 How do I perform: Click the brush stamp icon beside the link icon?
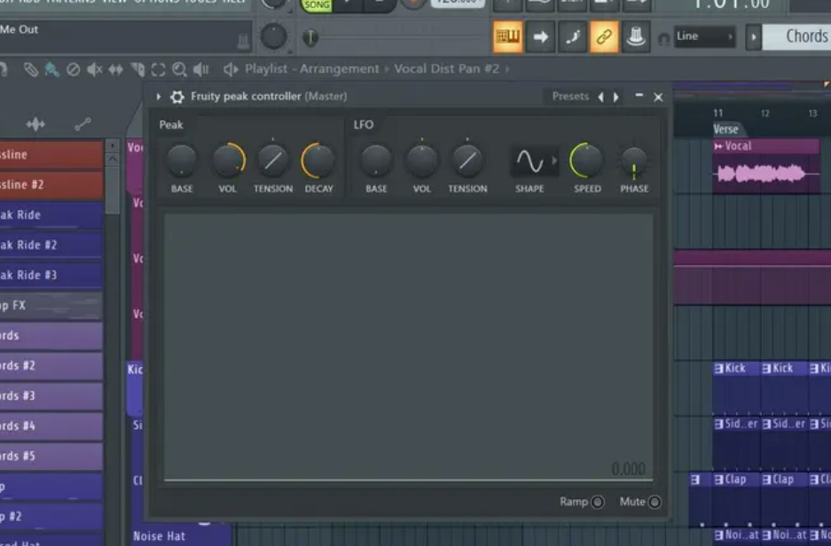(572, 36)
